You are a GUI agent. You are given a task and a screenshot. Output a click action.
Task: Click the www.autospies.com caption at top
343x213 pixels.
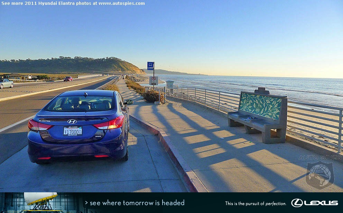tap(121, 3)
